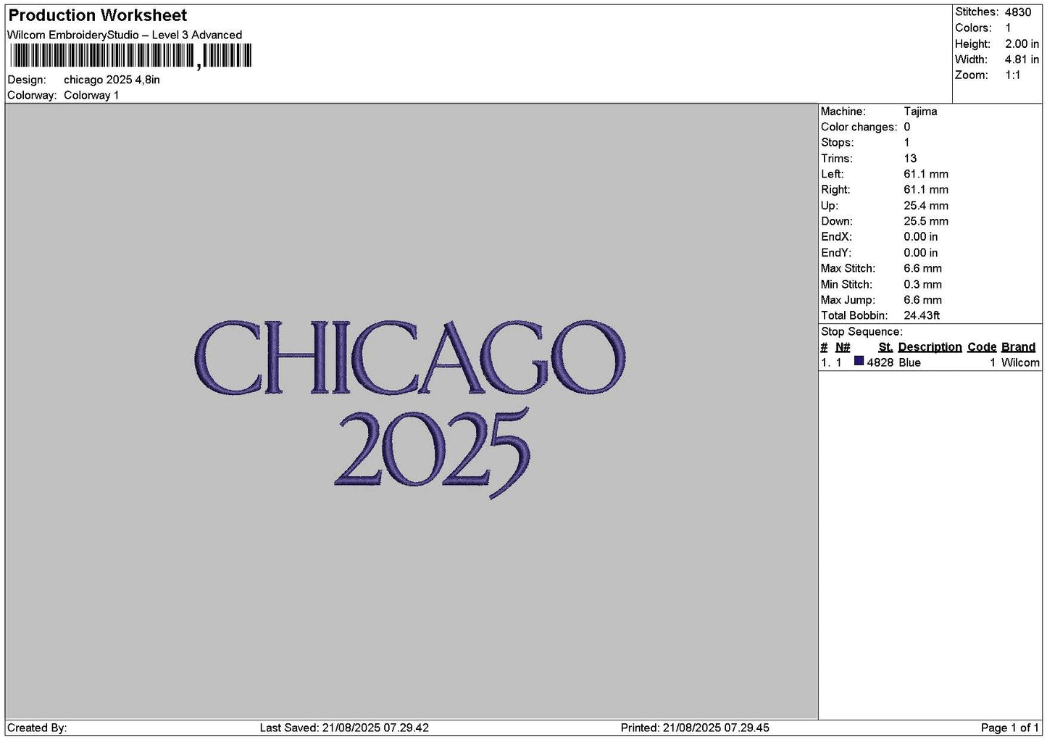The width and height of the screenshot is (1047, 740).
Task: Click the Stops value 1
Action: pos(906,143)
